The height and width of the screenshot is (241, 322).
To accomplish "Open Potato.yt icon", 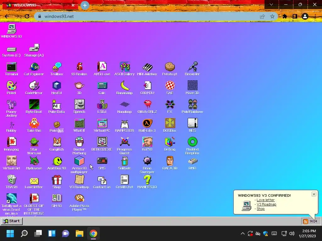I will click(x=169, y=69).
